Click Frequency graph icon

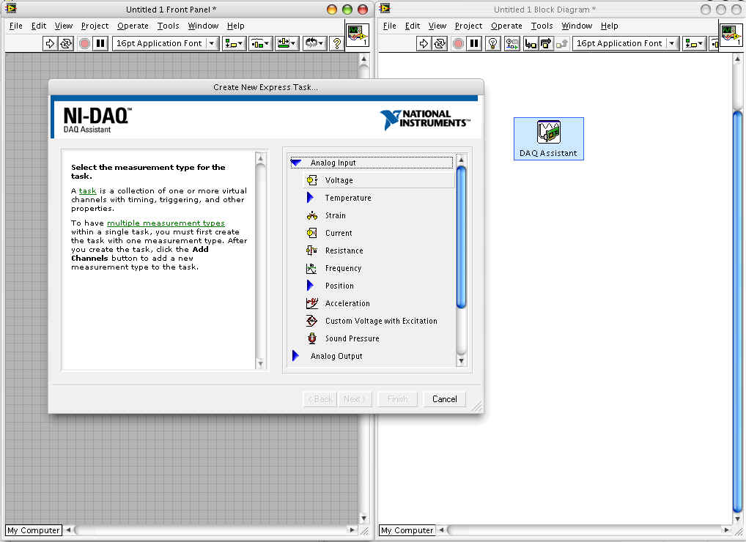311,268
